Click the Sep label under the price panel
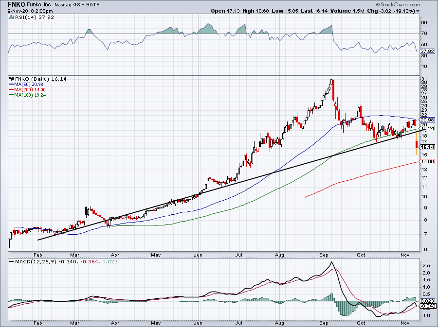The height and width of the screenshot is (327, 438). point(324,255)
